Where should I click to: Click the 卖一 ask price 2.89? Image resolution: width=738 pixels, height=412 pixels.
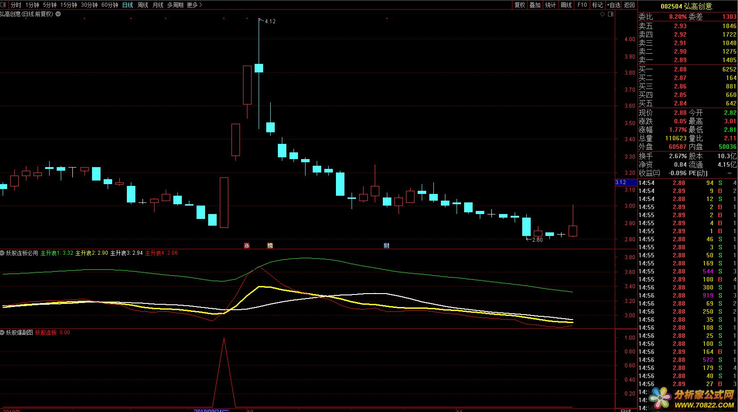click(680, 60)
